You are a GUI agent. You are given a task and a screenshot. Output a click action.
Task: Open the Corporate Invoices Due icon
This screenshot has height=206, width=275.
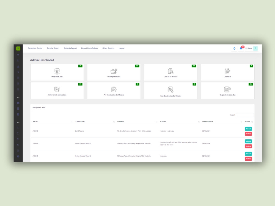point(227,90)
